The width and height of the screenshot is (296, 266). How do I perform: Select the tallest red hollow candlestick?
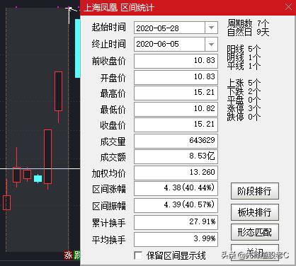[x=48, y=156]
